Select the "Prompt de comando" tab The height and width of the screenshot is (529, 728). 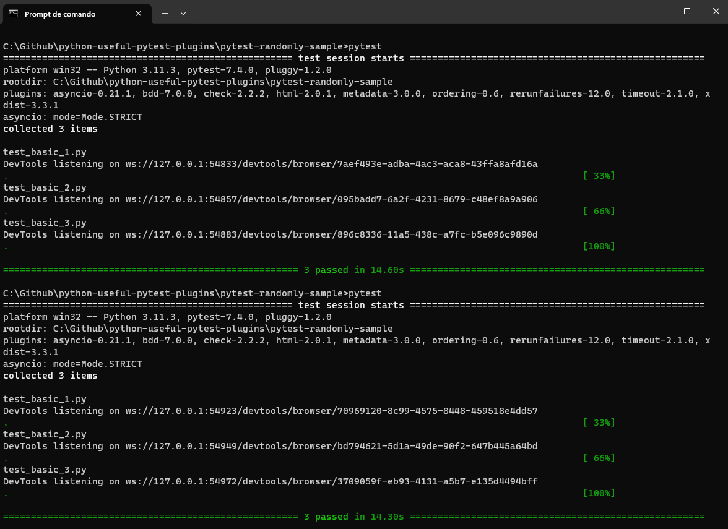[x=62, y=14]
